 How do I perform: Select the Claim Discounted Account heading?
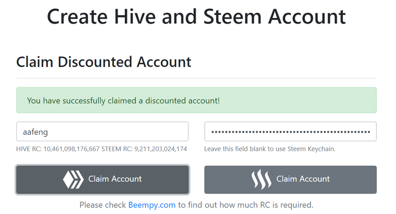[x=104, y=62]
